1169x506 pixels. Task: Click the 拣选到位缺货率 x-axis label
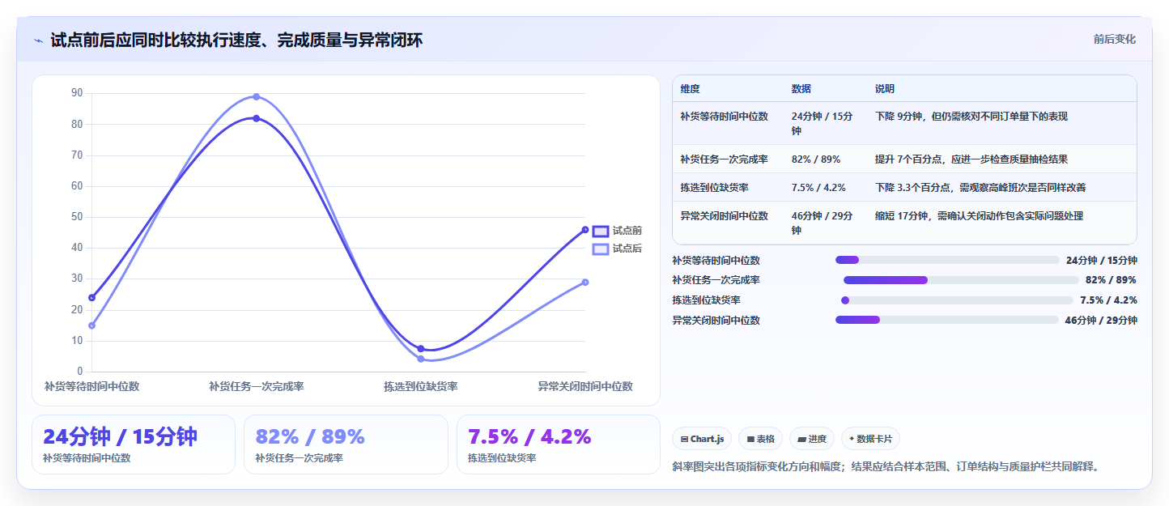421,387
